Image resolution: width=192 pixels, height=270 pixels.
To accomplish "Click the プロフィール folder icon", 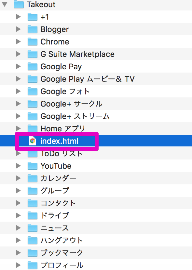I will [33, 265].
